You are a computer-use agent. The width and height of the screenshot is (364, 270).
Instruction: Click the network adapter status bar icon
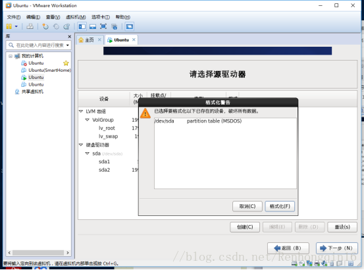pyautogui.click(x=309, y=263)
